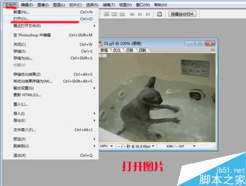Viewport: 246px width, 186px height.
Task: Select 在 Photoshop 中编辑 menu entry
Action: coord(51,35)
